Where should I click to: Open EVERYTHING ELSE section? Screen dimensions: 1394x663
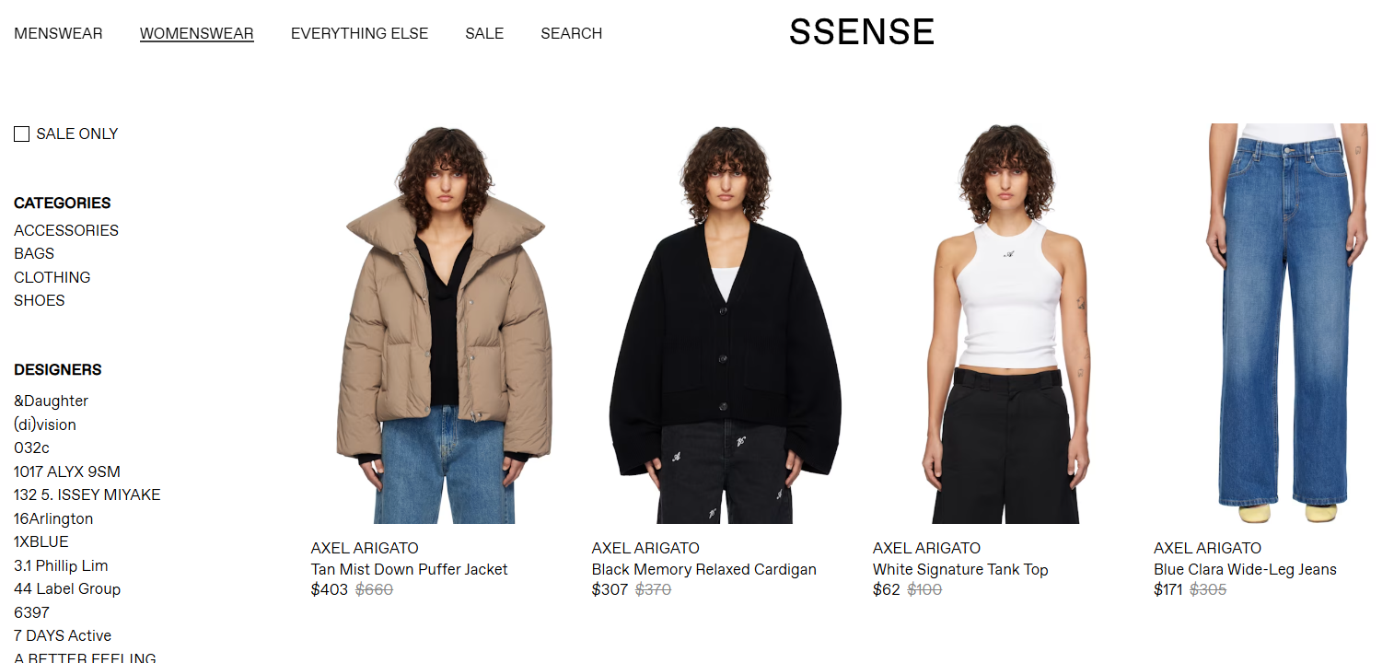359,33
